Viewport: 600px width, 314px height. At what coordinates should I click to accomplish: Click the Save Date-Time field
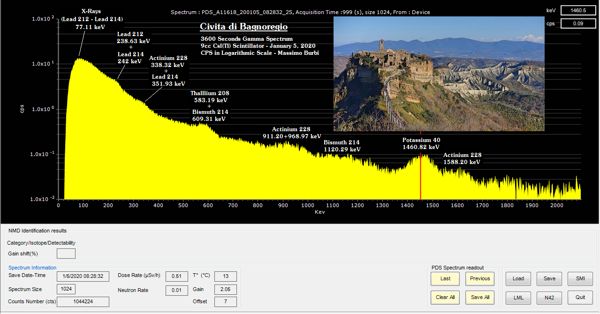[83, 276]
